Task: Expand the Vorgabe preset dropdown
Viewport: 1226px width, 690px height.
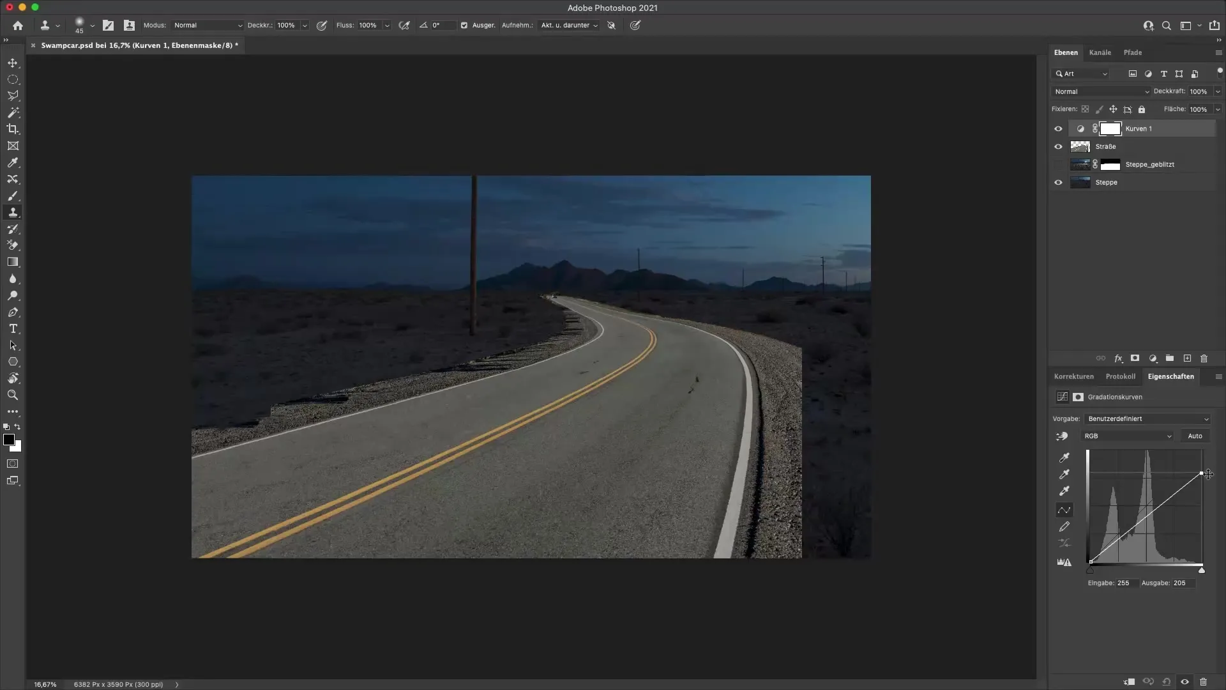Action: (1147, 418)
